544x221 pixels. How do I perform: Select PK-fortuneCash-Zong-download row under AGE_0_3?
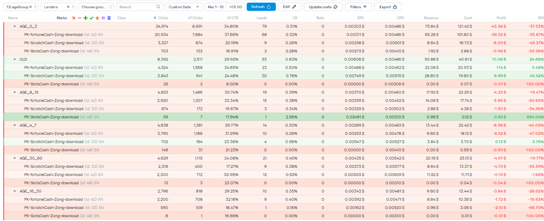[274, 34]
